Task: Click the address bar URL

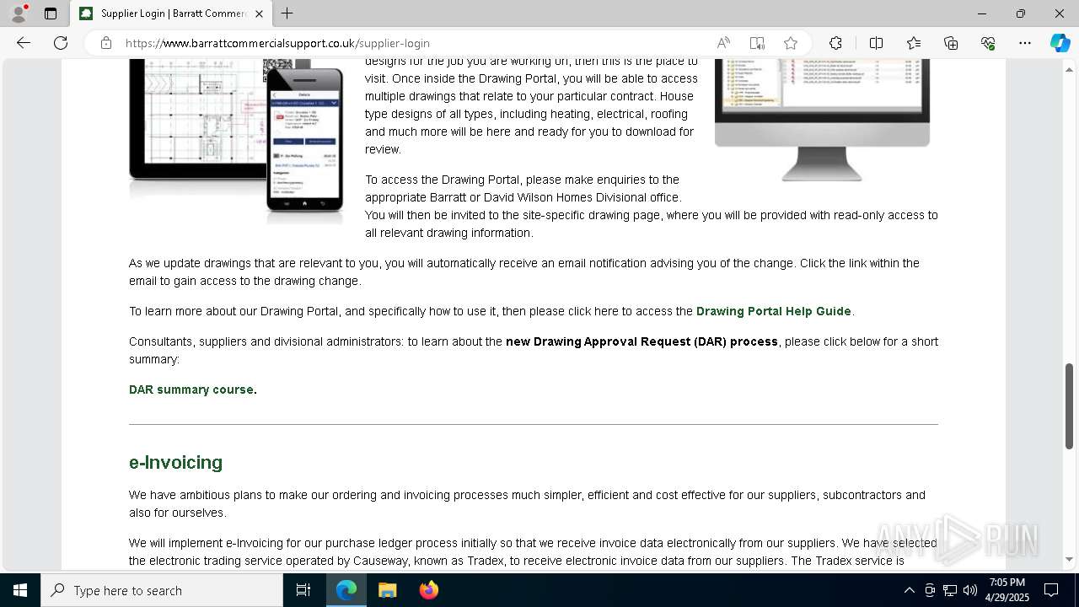Action: [277, 43]
